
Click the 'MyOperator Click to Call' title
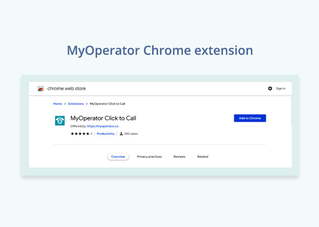[x=103, y=118]
